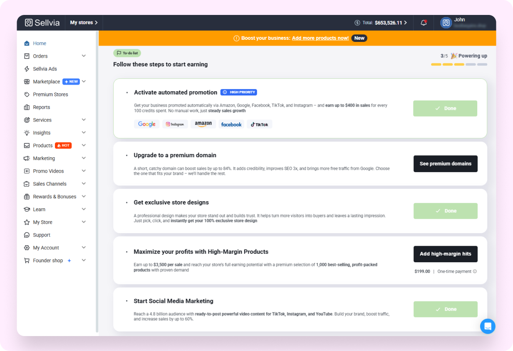Click the See premium domains button
The image size is (513, 351).
[x=445, y=164]
